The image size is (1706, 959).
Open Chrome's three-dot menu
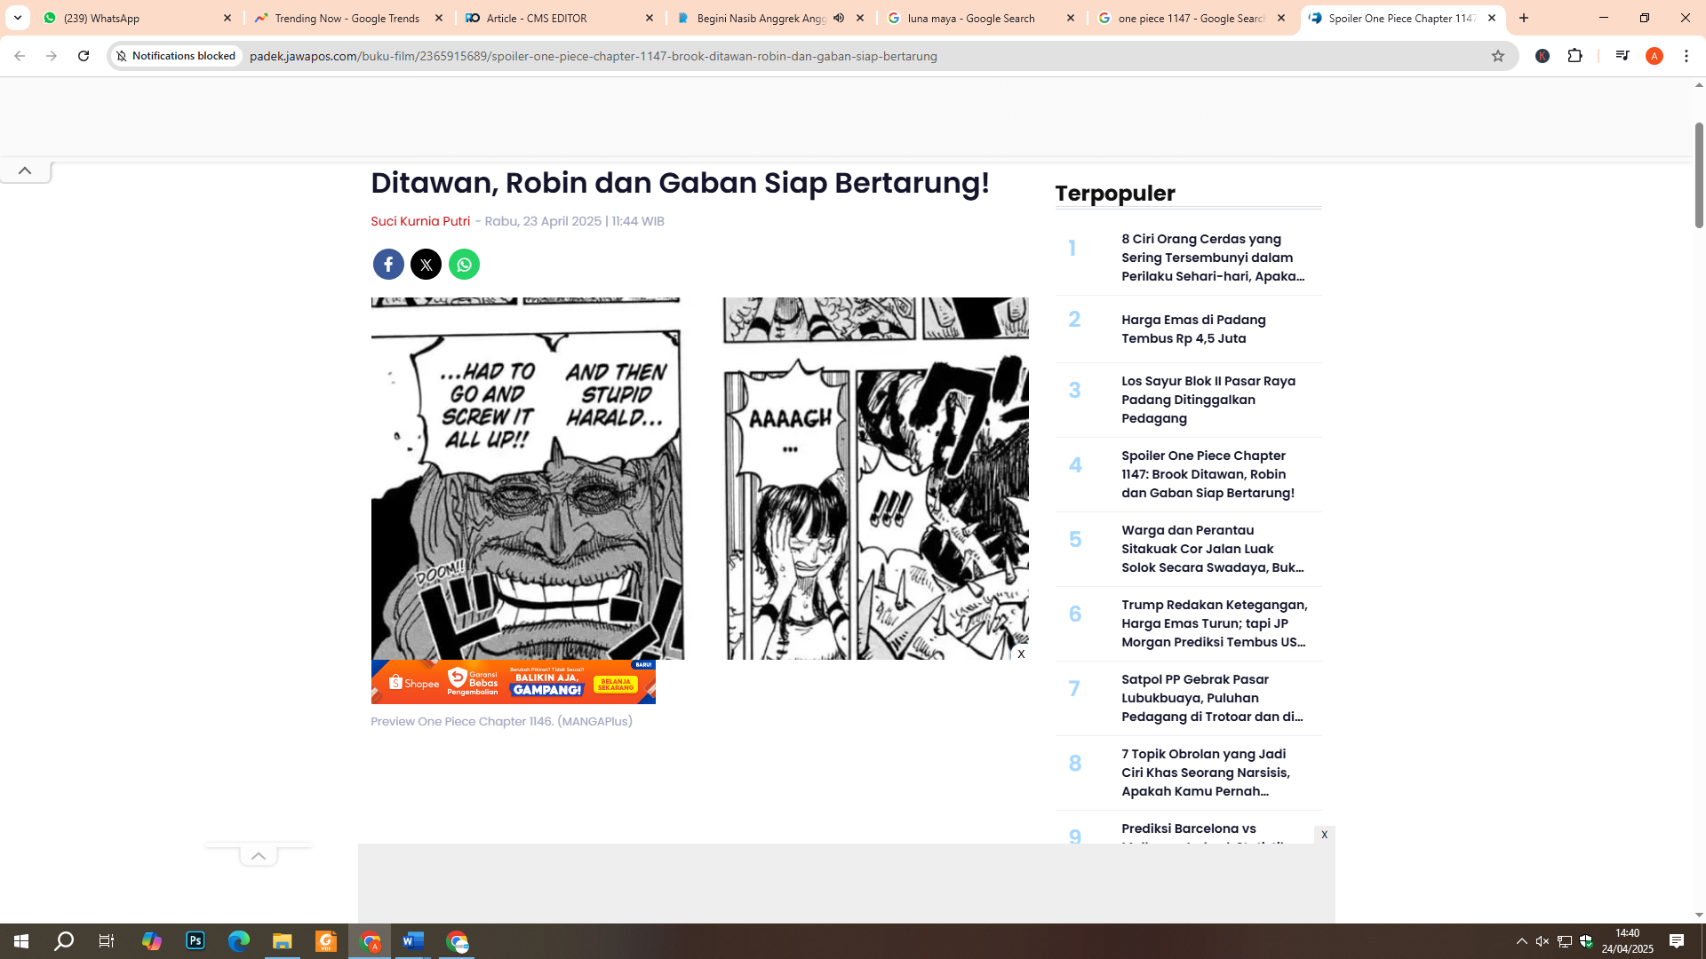pyautogui.click(x=1686, y=56)
